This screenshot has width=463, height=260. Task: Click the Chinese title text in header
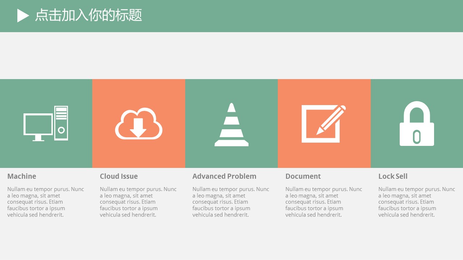(89, 16)
